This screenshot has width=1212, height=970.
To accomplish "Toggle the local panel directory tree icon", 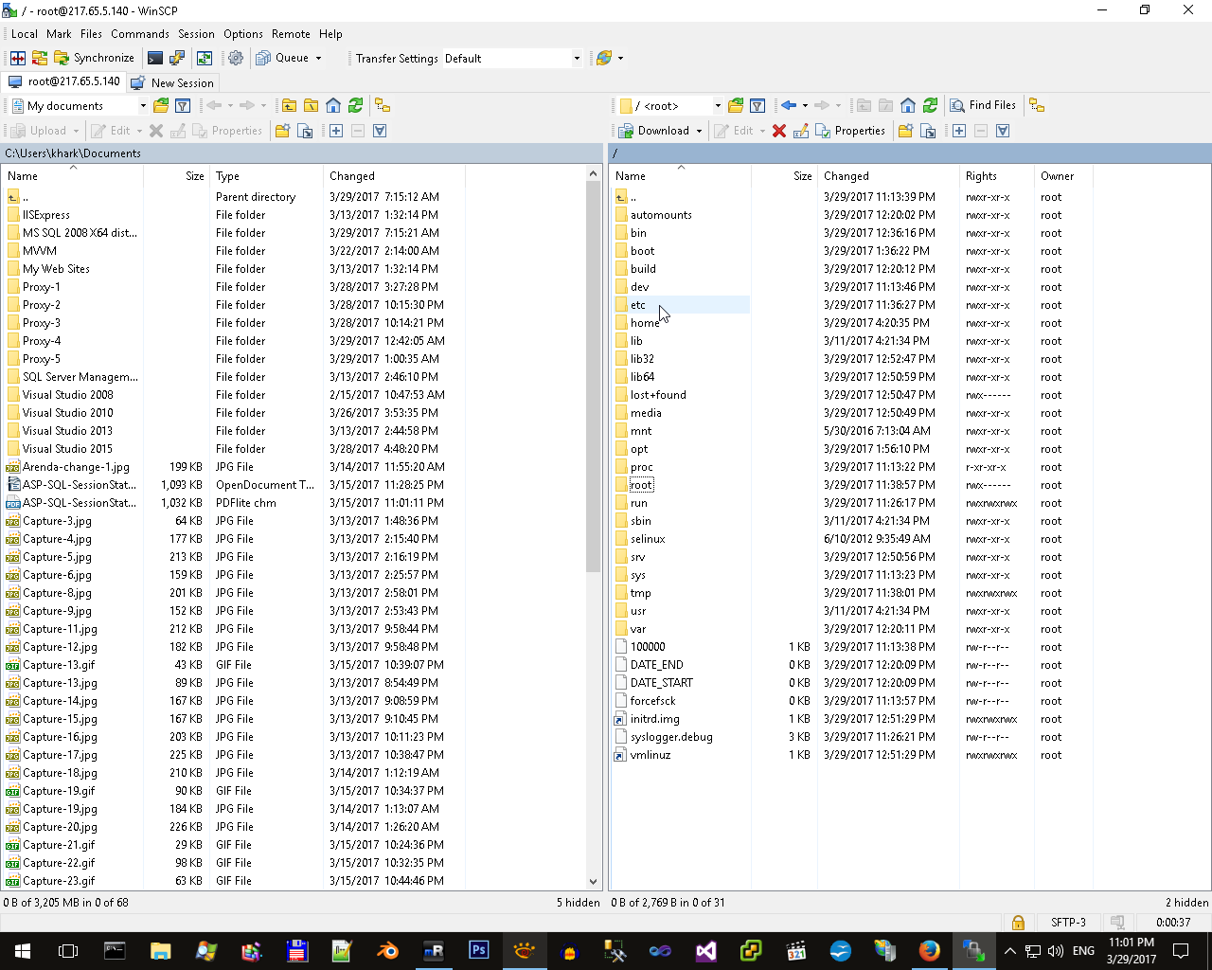I will pyautogui.click(x=383, y=106).
